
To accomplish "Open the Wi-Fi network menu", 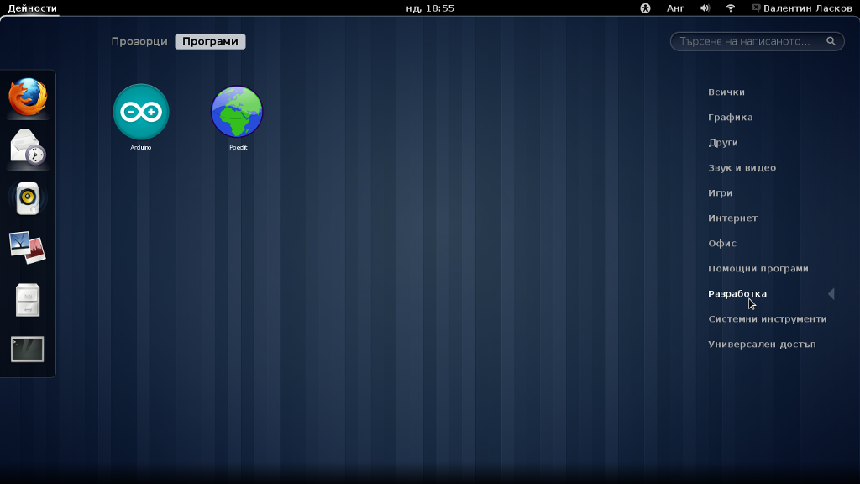I will pos(731,8).
